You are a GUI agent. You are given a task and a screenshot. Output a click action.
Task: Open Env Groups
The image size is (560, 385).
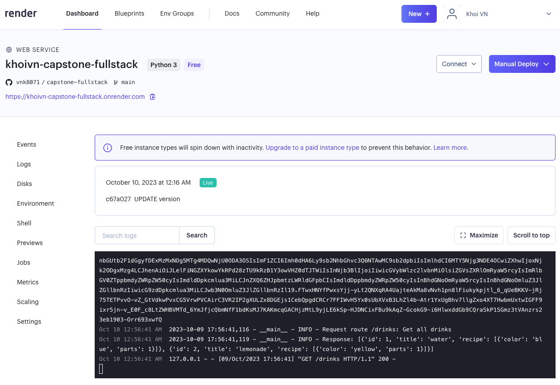[x=177, y=13]
